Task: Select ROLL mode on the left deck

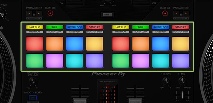Action: click(55, 27)
